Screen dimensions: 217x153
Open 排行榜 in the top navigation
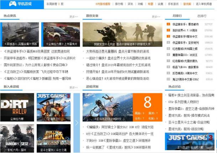click(x=119, y=4)
